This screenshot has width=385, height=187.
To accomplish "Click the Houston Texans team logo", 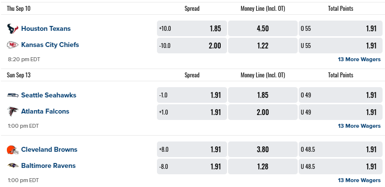I will [x=13, y=29].
